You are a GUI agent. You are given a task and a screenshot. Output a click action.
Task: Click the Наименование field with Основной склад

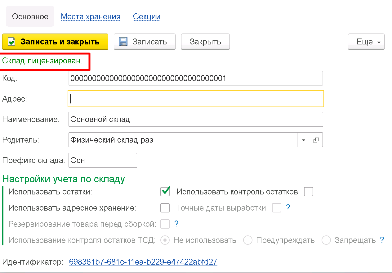pos(196,119)
